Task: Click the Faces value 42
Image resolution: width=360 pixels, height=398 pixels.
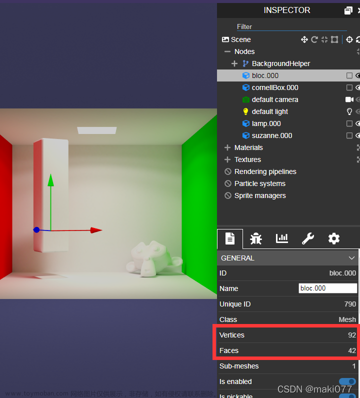Action: (x=352, y=350)
